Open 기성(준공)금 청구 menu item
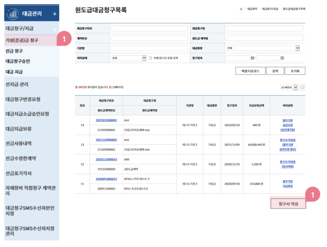327x247 pixels. (x=31, y=40)
